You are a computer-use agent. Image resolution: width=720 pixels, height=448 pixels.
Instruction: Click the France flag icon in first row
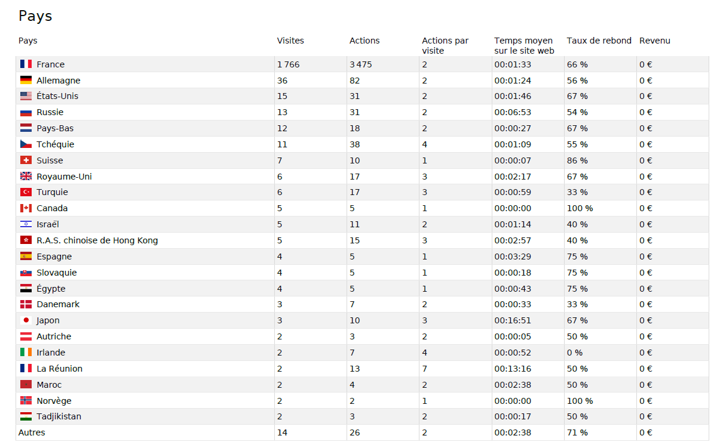pos(26,64)
